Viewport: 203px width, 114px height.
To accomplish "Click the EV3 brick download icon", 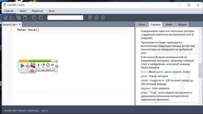I will (90, 18).
